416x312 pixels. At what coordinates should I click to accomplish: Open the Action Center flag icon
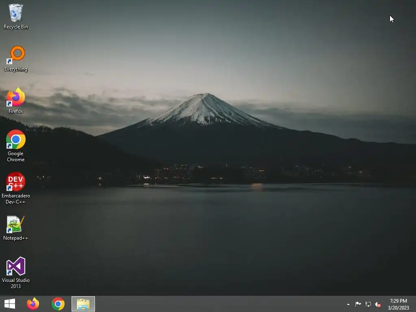tap(358, 304)
